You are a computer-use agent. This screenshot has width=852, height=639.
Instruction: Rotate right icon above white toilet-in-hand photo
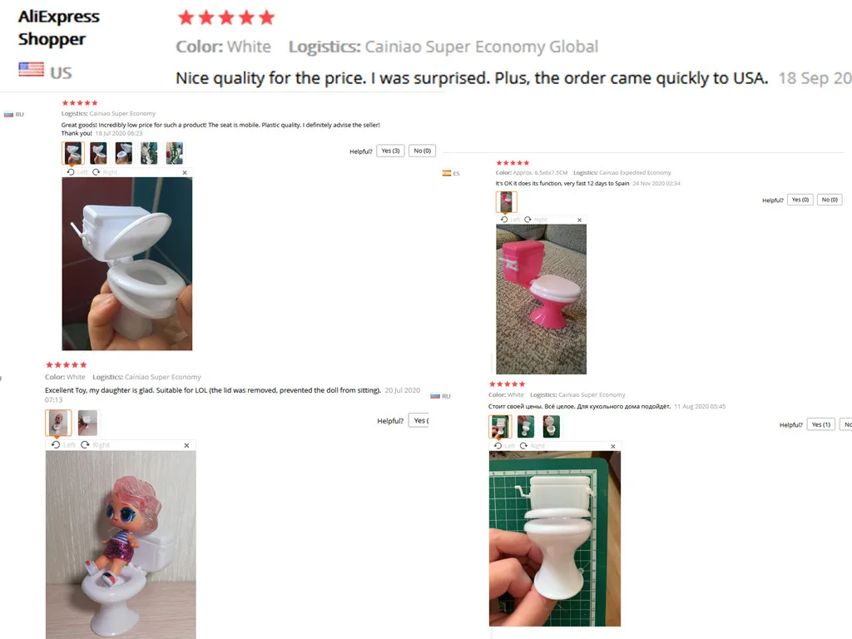97,172
